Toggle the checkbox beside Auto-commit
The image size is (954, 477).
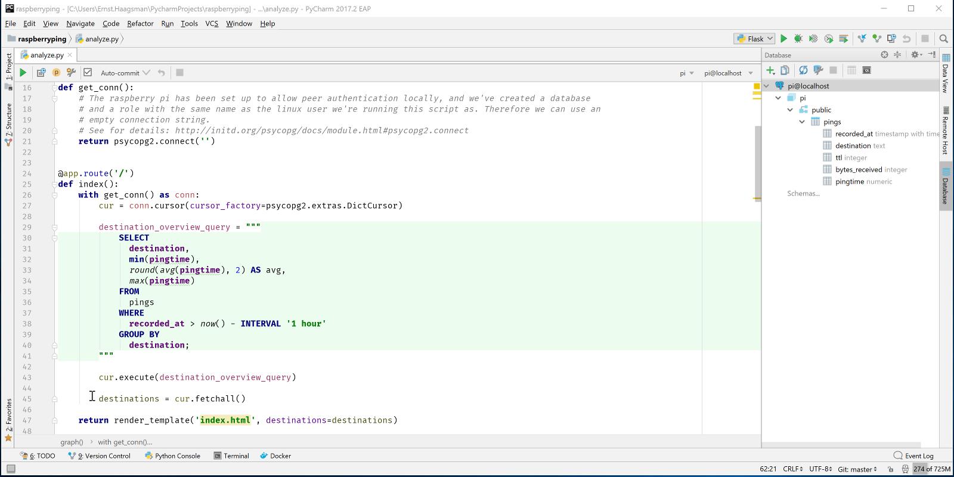[x=88, y=73]
